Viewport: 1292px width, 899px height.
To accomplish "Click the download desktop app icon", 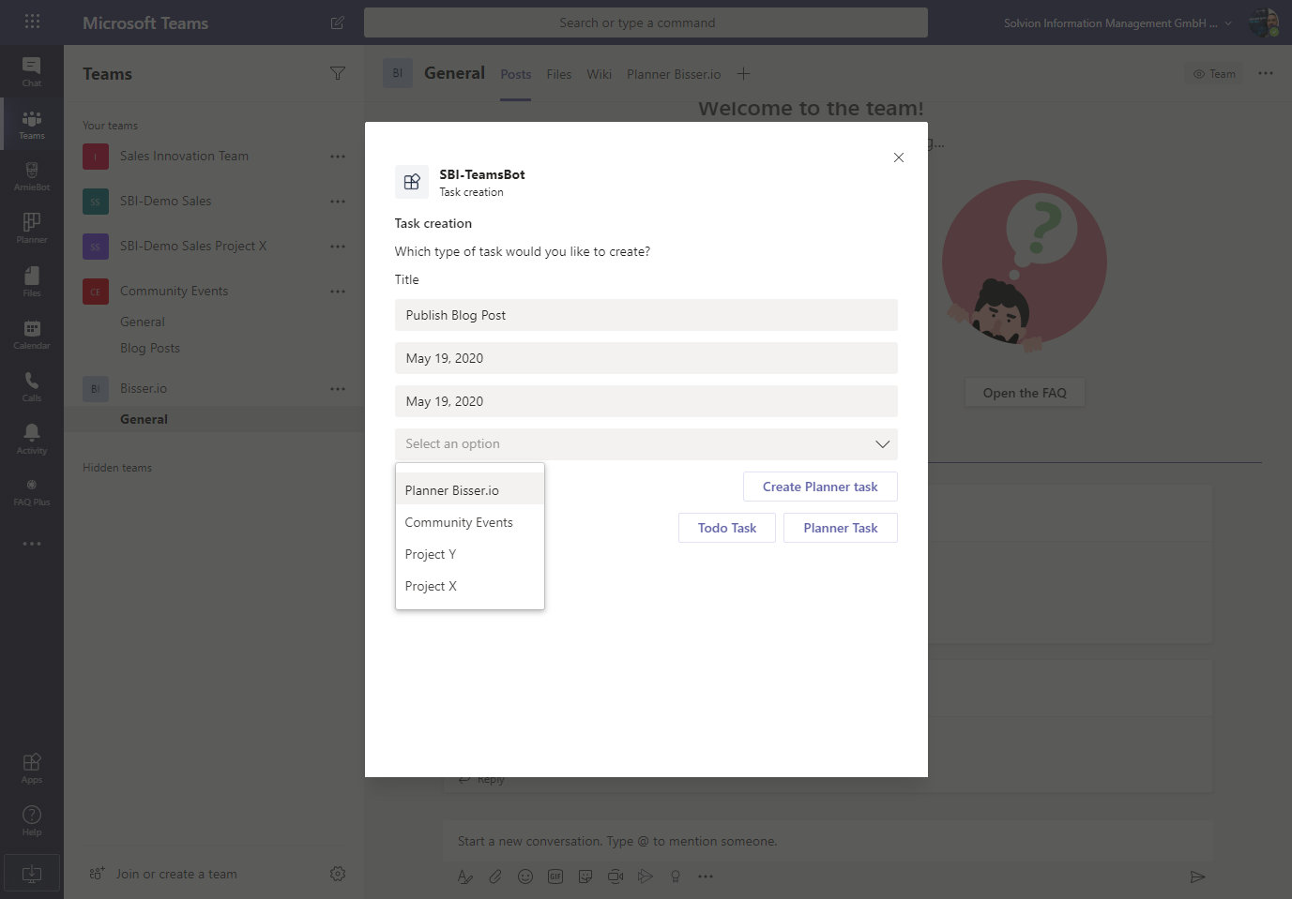I will 32,873.
